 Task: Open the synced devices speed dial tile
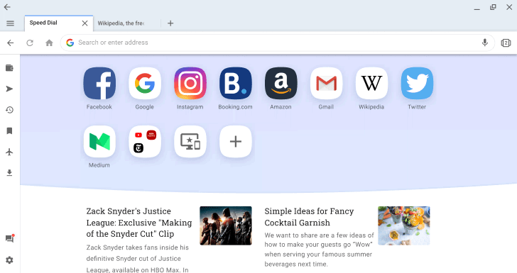(190, 142)
